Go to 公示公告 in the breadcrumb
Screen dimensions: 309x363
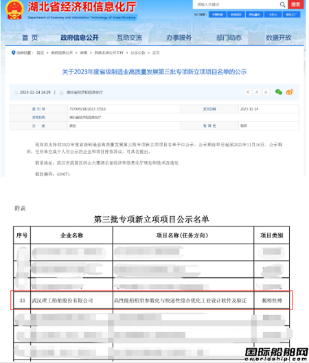[x=138, y=53]
